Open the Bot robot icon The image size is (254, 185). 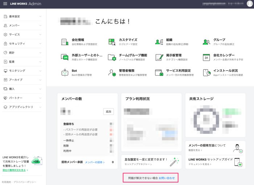[x=65, y=73]
